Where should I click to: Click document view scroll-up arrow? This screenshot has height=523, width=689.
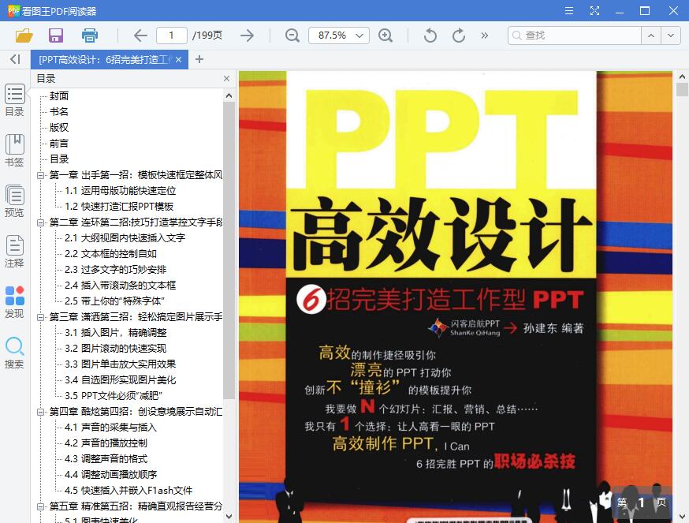tap(682, 77)
